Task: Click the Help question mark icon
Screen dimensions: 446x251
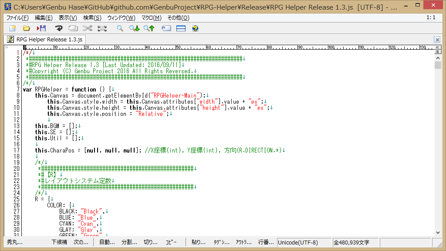Action: 195,28
